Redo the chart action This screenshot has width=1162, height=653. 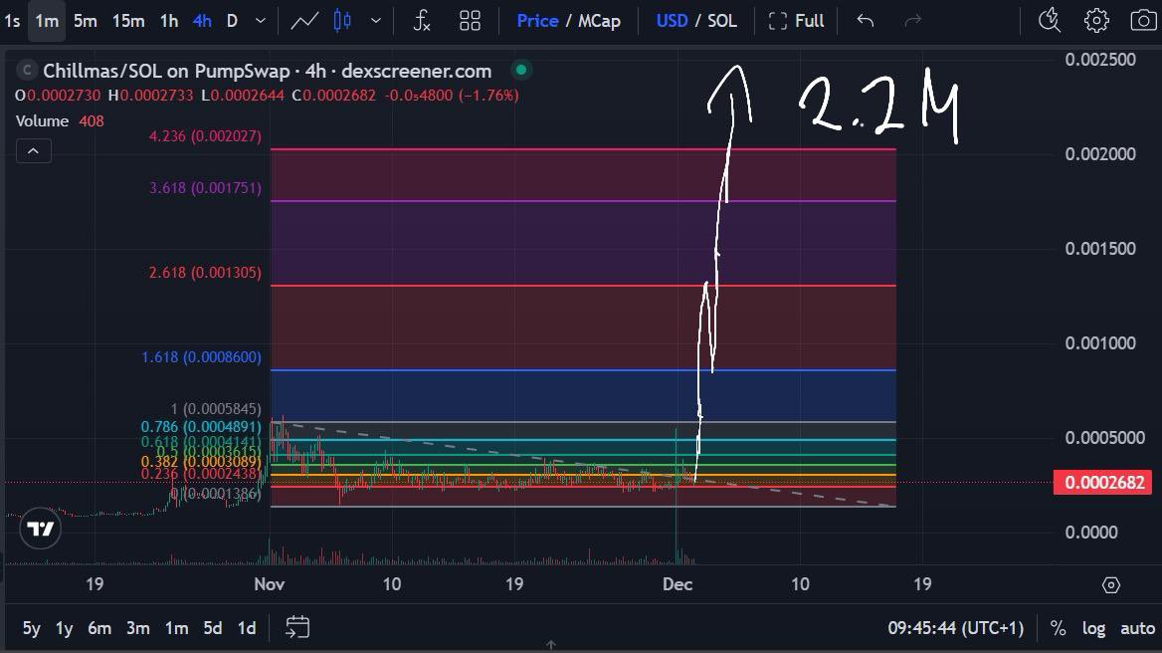click(913, 21)
